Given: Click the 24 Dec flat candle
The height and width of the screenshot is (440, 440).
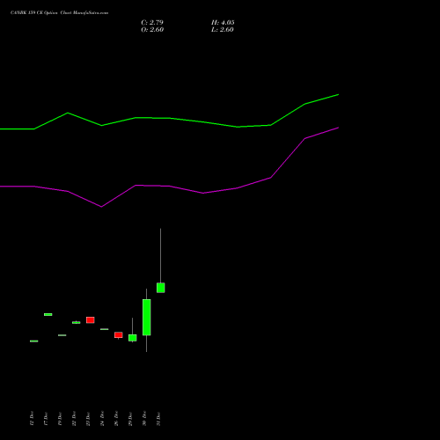Looking at the screenshot, I should [104, 329].
